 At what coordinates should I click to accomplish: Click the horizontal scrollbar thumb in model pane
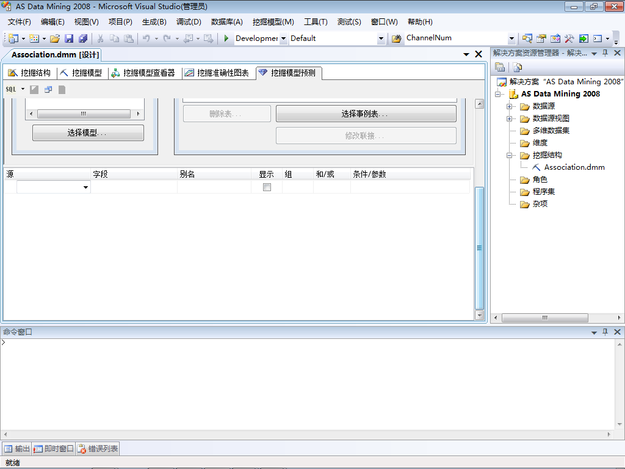[84, 114]
